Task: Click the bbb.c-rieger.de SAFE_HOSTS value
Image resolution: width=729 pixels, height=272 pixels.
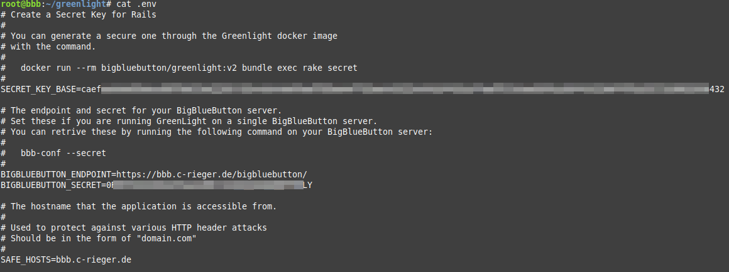Action: pyautogui.click(x=94, y=260)
